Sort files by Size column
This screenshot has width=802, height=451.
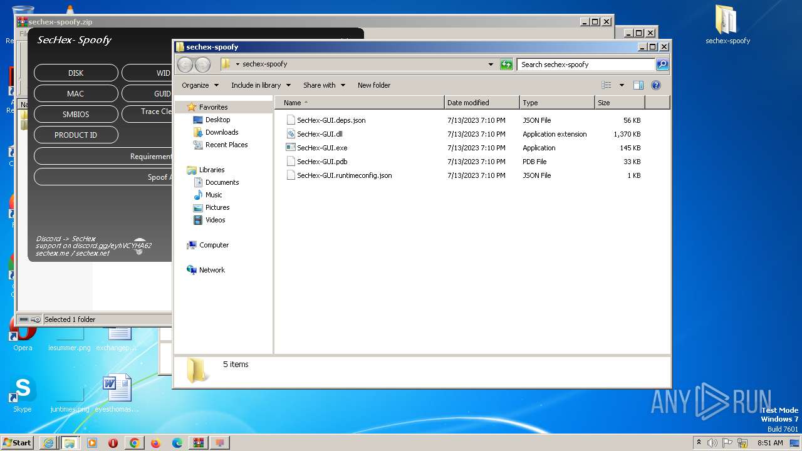tap(619, 103)
